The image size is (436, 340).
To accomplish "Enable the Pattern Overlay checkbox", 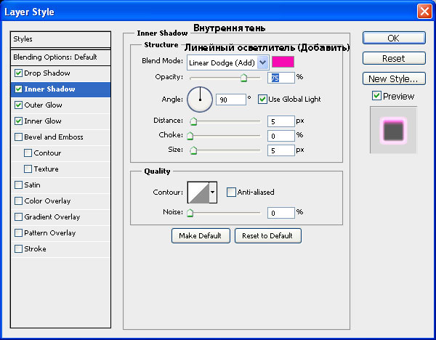I will pos(18,232).
